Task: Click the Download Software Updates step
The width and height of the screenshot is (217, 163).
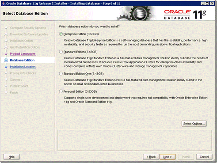Action: (x=29, y=34)
